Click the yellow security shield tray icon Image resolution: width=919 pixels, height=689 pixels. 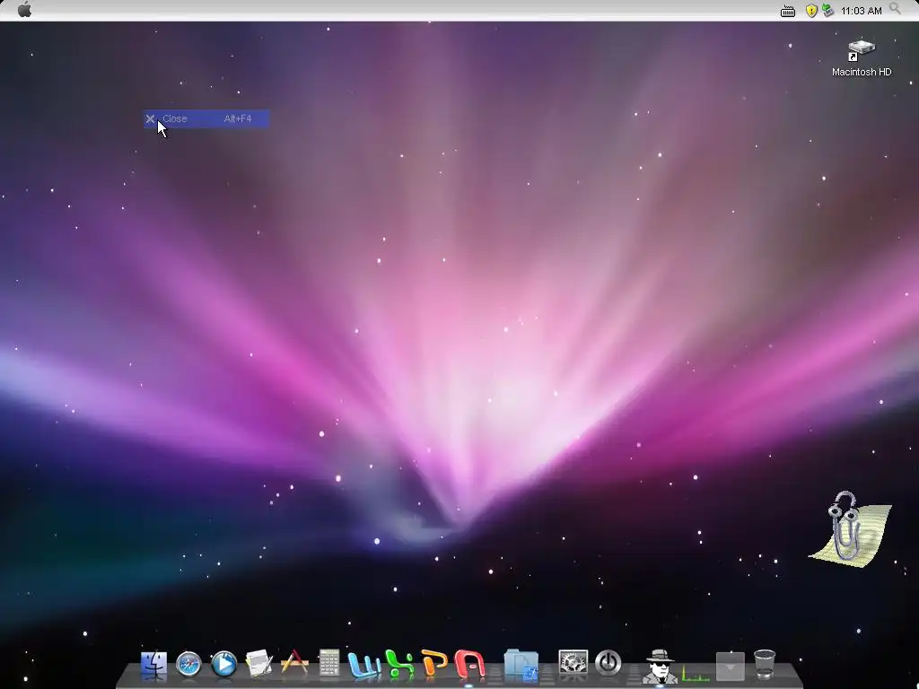[x=811, y=11]
